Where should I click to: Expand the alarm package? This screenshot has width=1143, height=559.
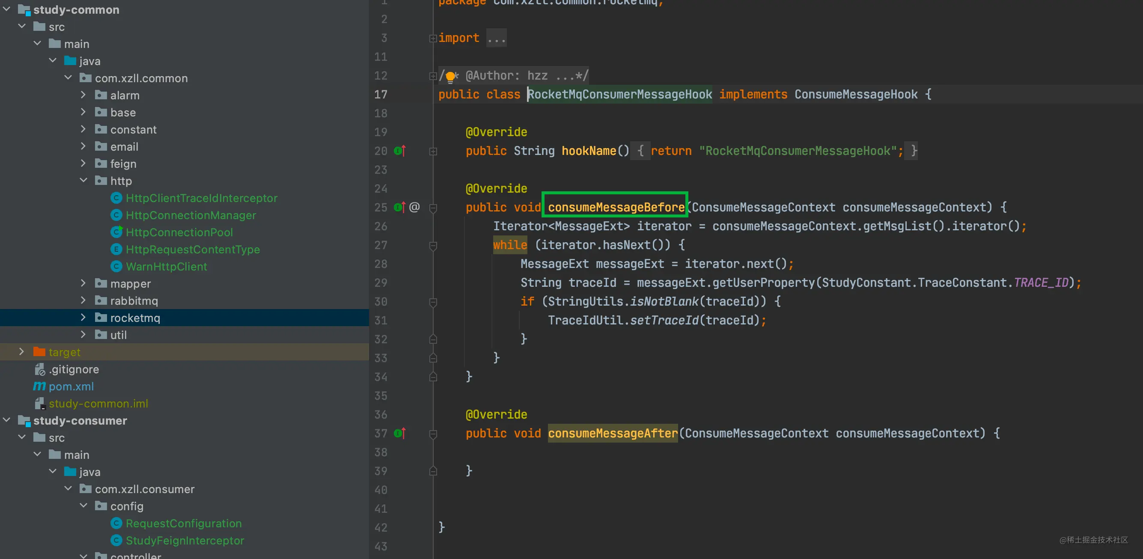(x=83, y=95)
